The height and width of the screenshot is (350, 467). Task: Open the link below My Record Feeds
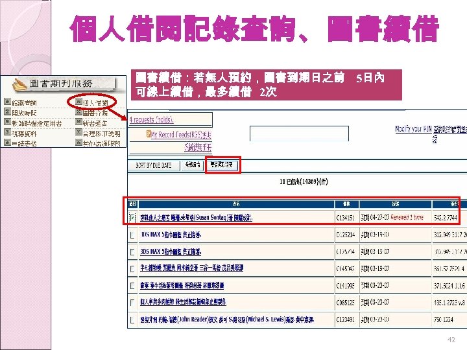[198, 147]
